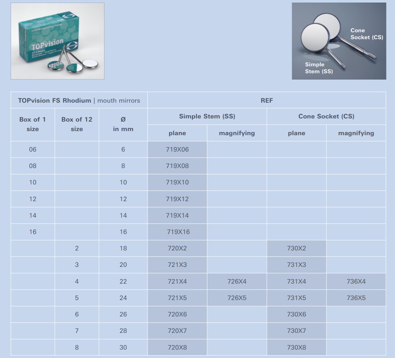Click the 721X5 plane reference cell
This screenshot has width=395, height=358.
[177, 298]
